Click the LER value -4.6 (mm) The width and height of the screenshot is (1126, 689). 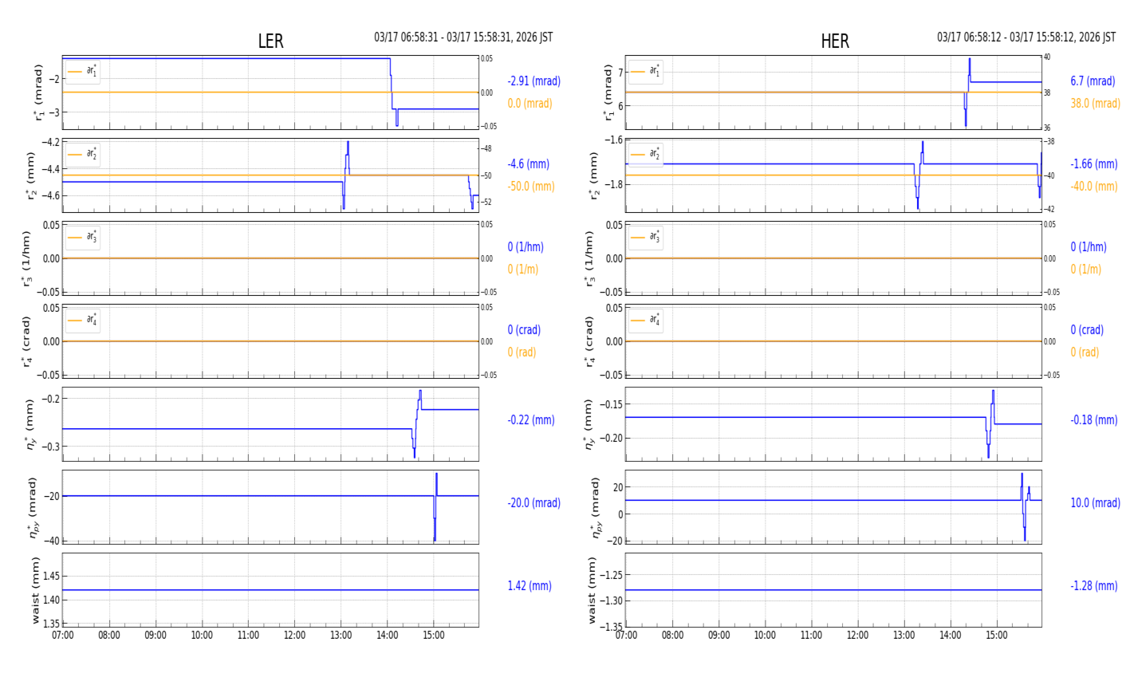point(529,164)
